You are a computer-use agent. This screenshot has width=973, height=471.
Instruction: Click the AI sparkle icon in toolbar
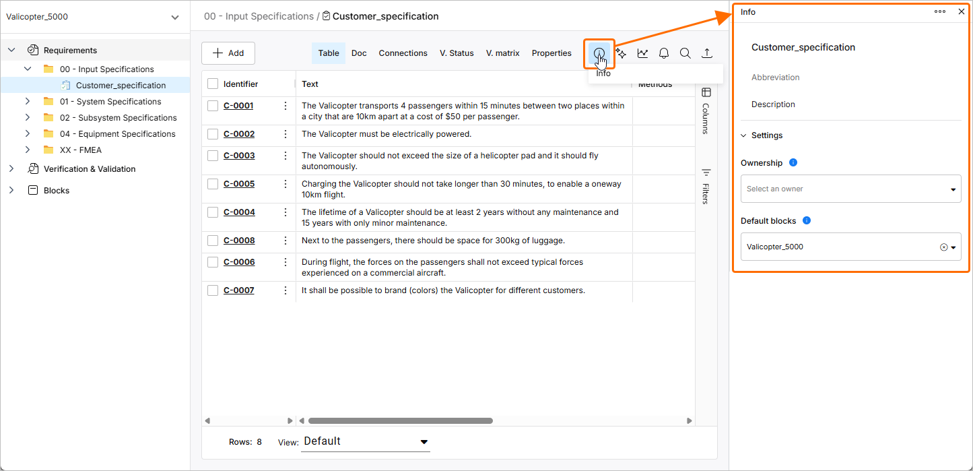(621, 53)
